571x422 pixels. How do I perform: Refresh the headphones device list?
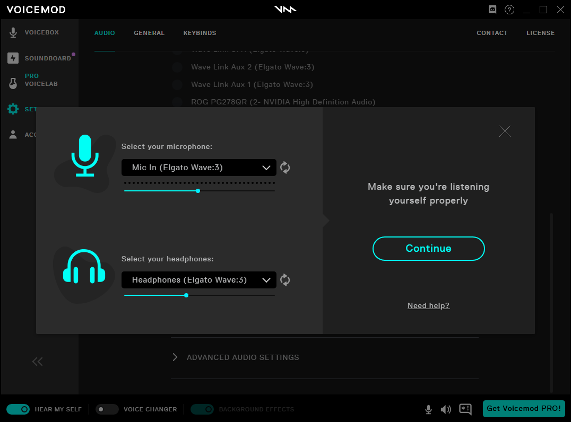coord(285,280)
